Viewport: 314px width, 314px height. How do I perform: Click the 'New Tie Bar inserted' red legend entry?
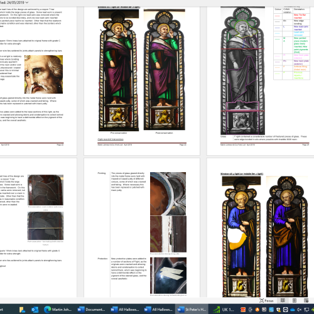coord(300,16)
